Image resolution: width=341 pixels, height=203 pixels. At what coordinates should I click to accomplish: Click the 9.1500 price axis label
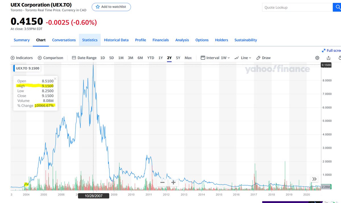[x=327, y=65]
